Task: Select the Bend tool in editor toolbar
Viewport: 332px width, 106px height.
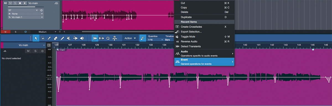Action: tap(75, 38)
